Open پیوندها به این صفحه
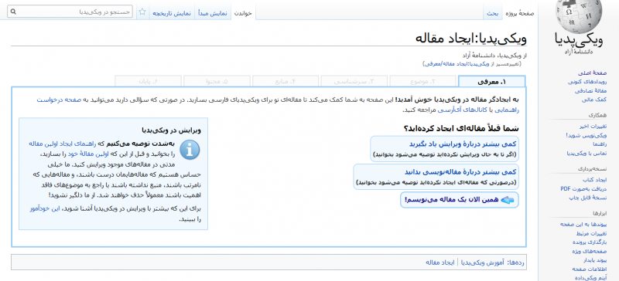The image size is (619, 281). pyautogui.click(x=583, y=224)
